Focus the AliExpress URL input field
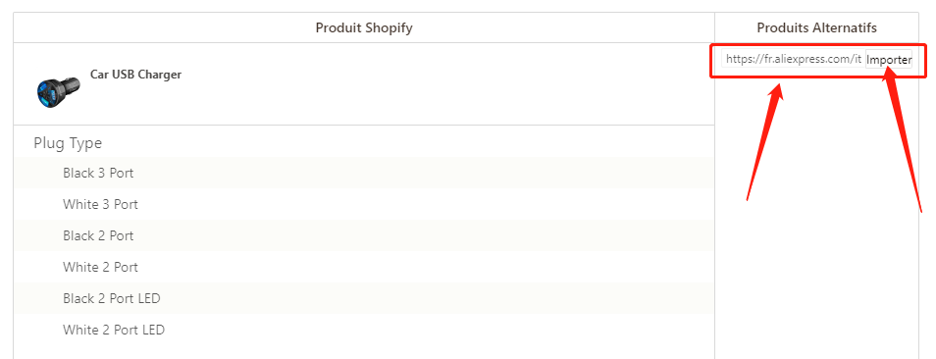936x359 pixels. point(793,59)
